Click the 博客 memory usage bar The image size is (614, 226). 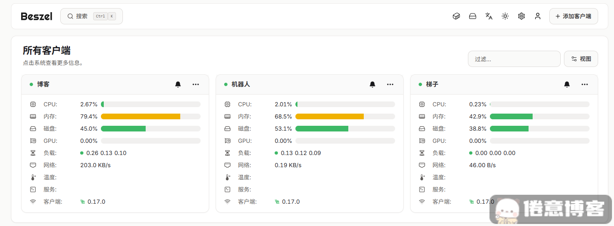(x=151, y=116)
